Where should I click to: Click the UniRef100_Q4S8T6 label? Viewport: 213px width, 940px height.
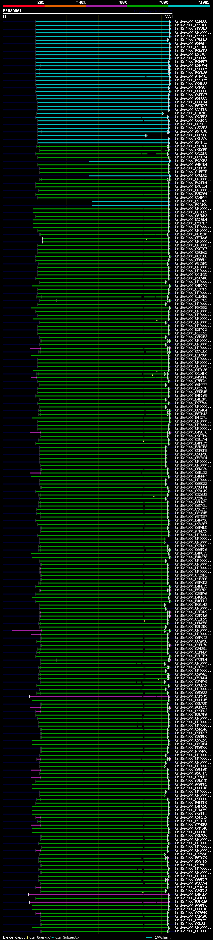pos(191,432)
